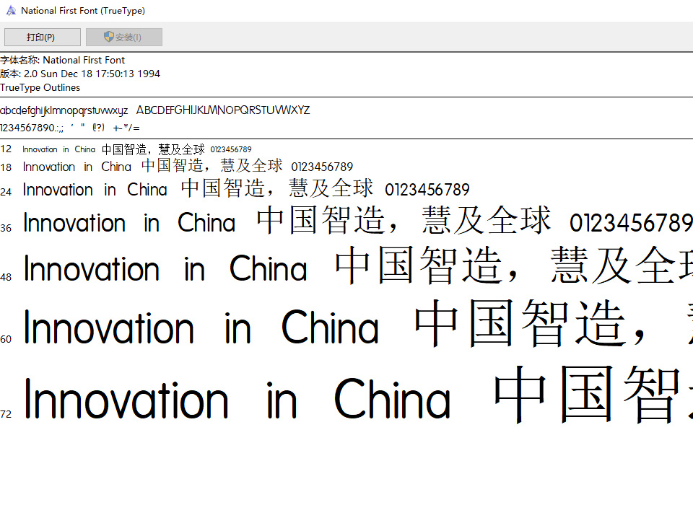Viewport: 693px width, 505px height.
Task: Click "Innovation in China" in the 12-point row
Action: 58,149
